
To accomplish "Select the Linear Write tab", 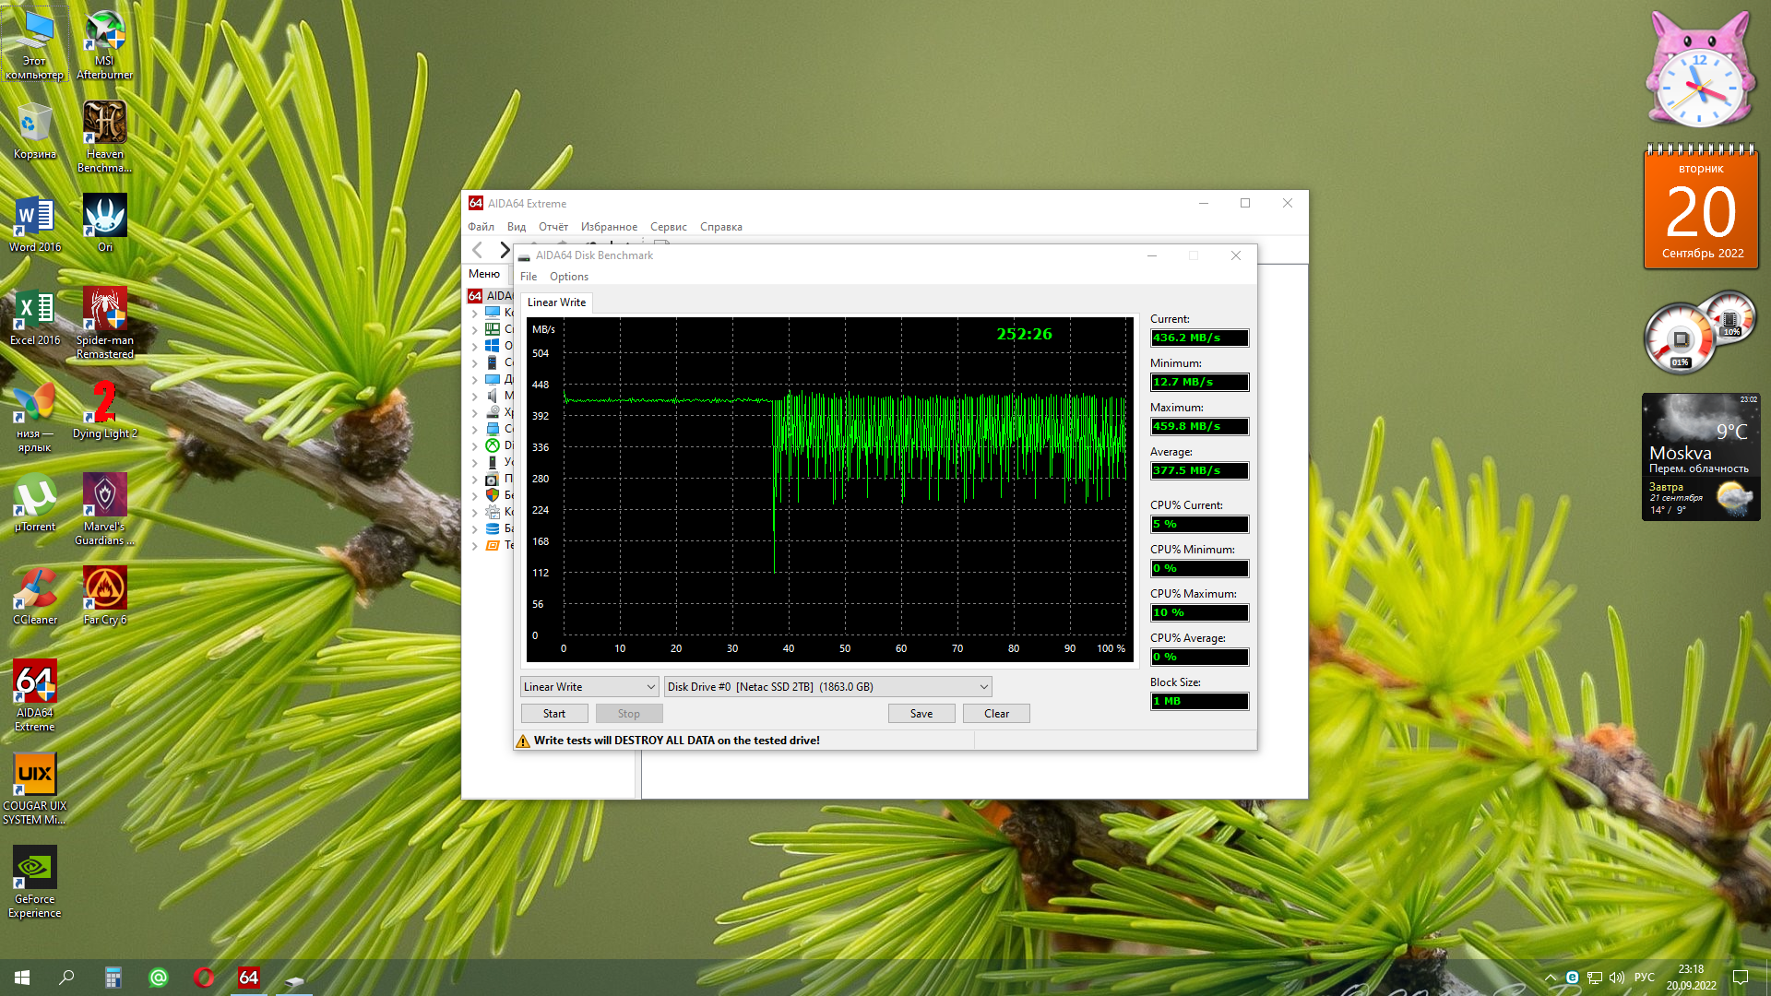I will point(556,302).
